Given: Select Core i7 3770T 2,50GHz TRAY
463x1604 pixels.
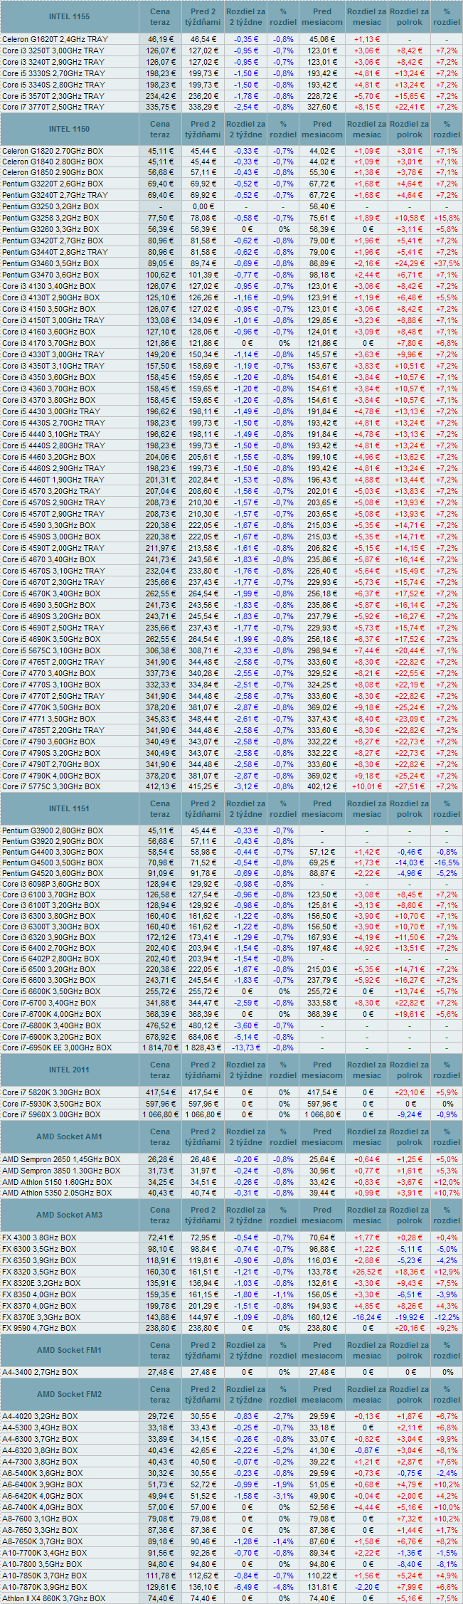Looking at the screenshot, I should pos(53,107).
